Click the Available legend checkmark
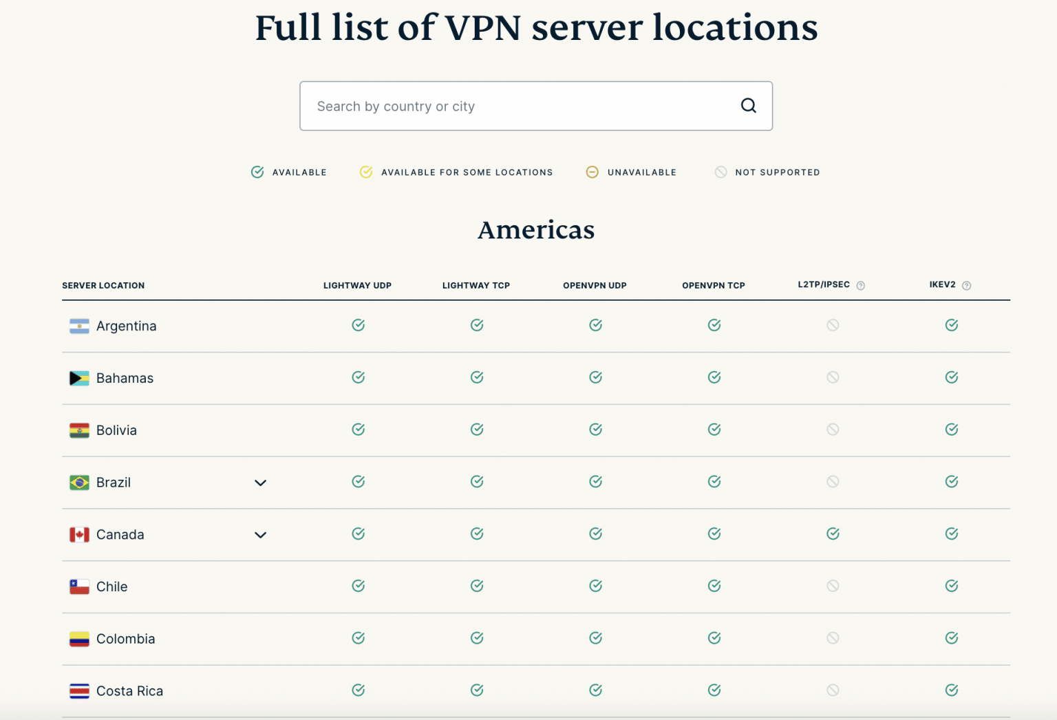 pos(257,172)
